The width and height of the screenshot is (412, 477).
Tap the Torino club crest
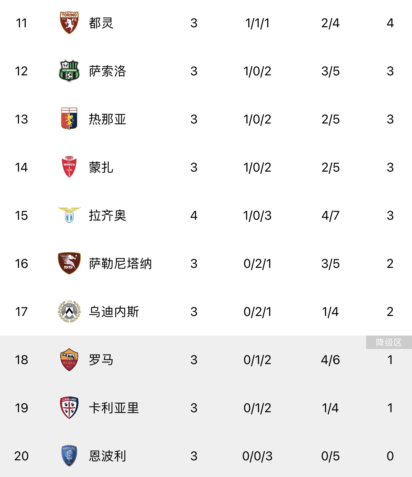[69, 23]
